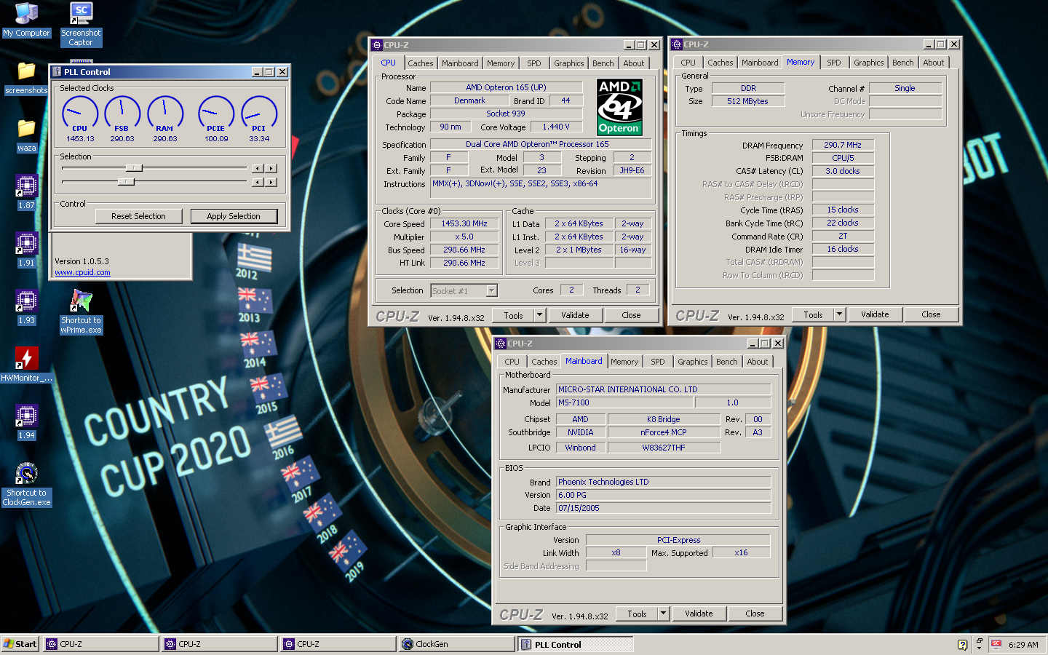Image resolution: width=1048 pixels, height=655 pixels.
Task: Click Apply Selection in PLL Control
Action: (234, 216)
